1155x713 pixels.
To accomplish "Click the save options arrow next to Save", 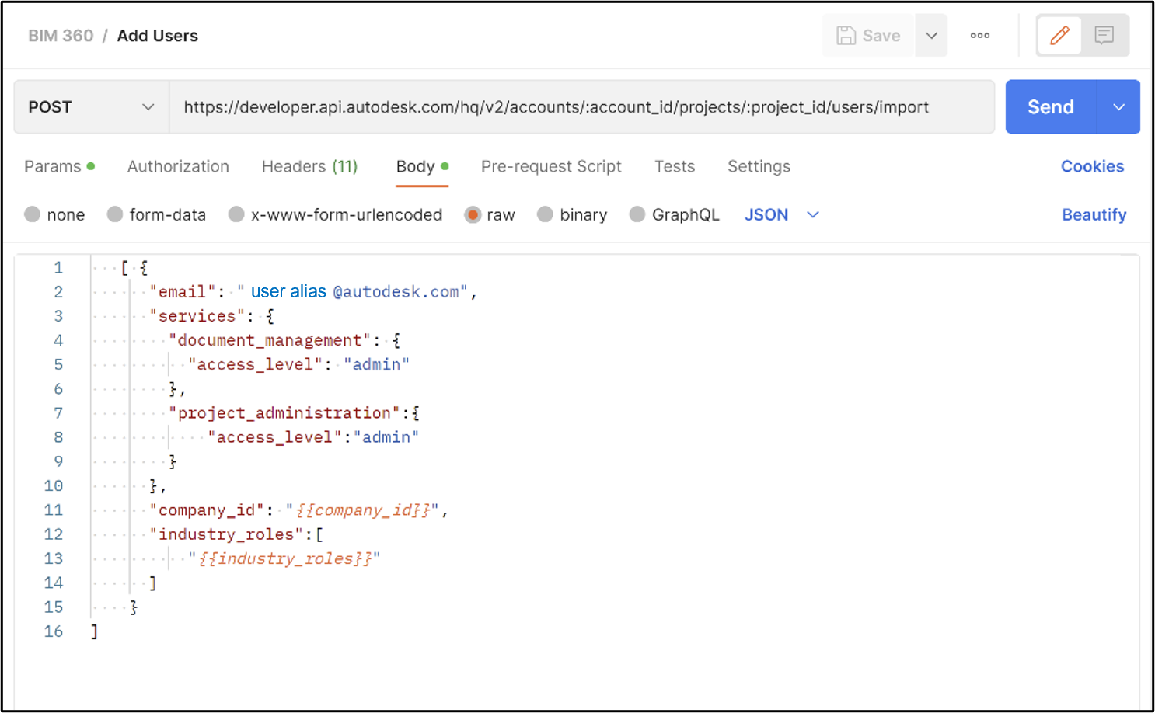I will point(931,35).
